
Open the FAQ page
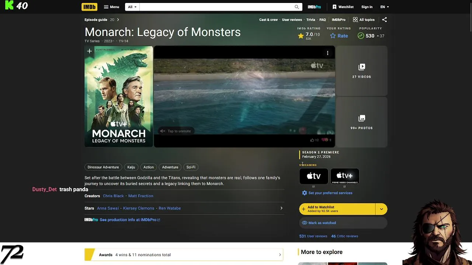[323, 20]
